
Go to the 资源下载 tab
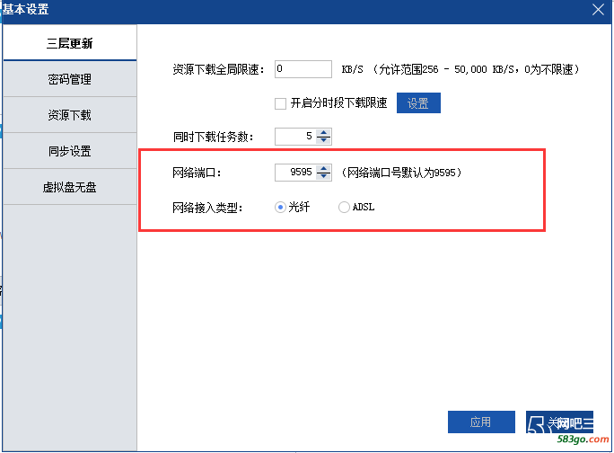[x=70, y=115]
